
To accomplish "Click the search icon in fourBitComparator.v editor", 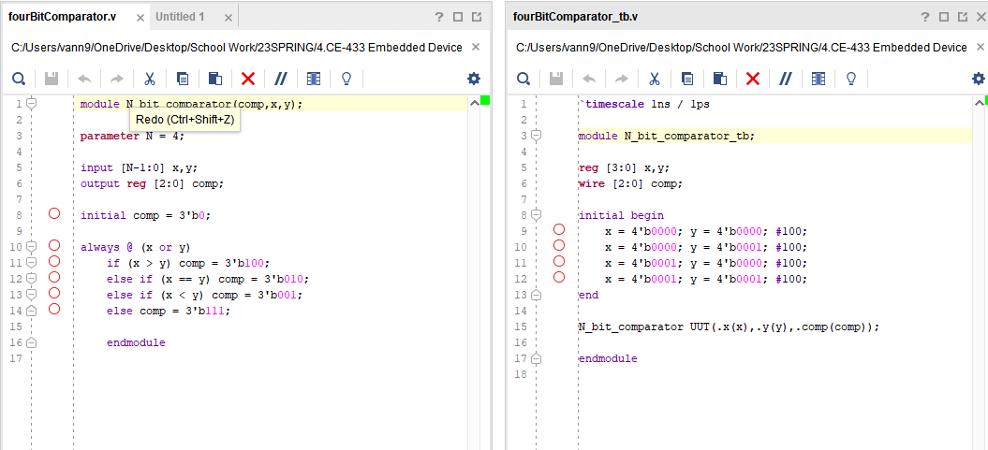I will click(19, 79).
